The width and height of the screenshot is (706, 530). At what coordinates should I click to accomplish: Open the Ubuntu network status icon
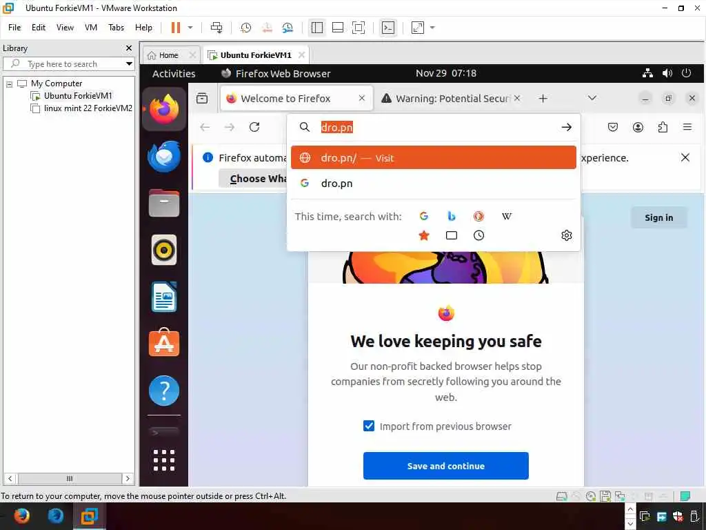(647, 73)
